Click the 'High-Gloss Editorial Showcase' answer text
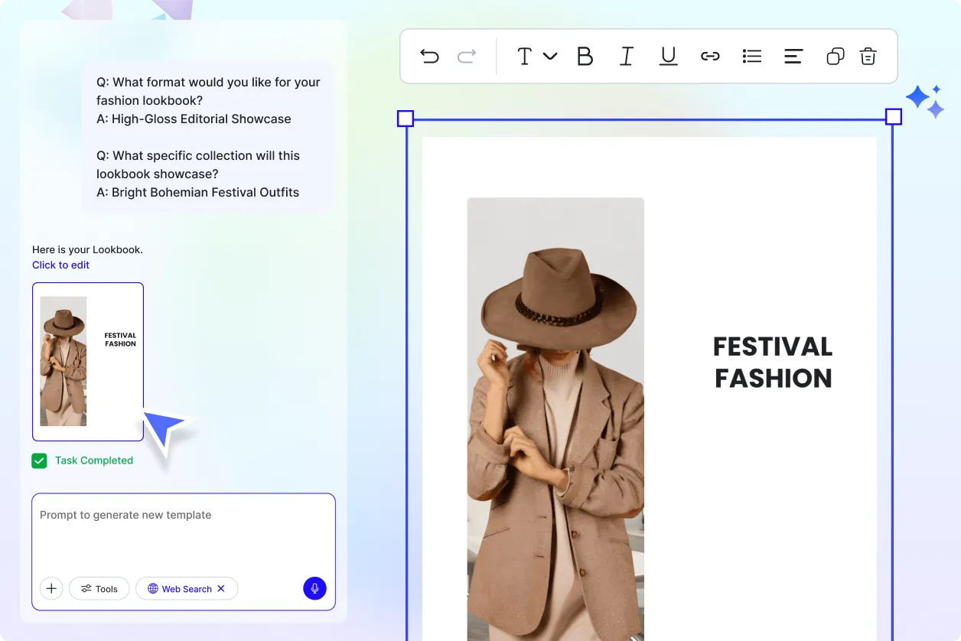Screen dimensions: 961x641 pyautogui.click(x=201, y=119)
